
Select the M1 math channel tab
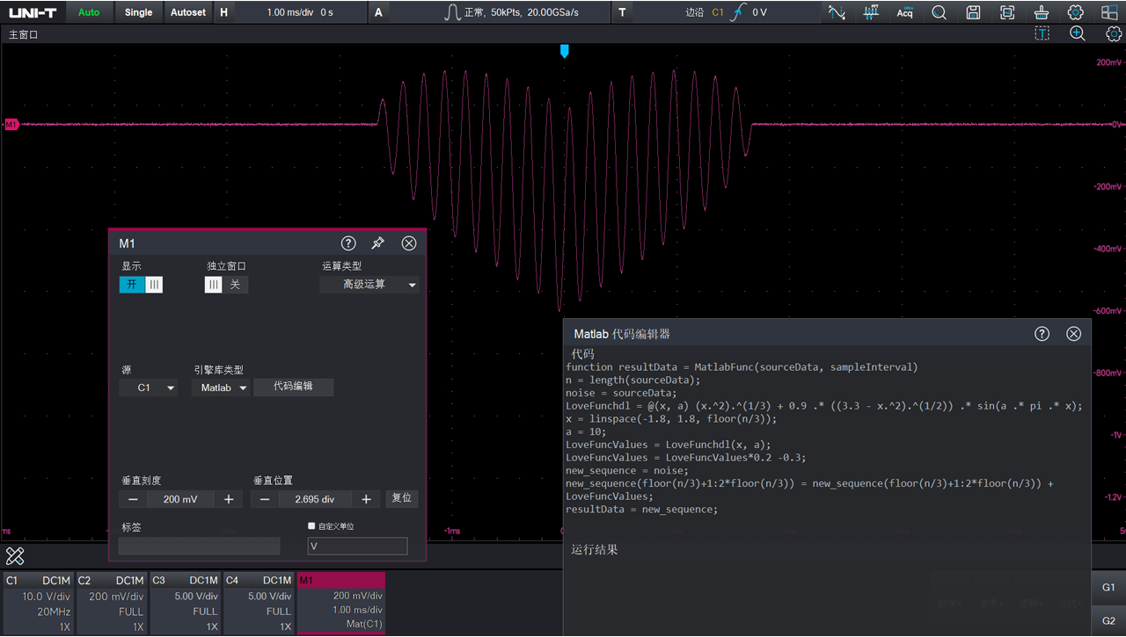(x=340, y=603)
